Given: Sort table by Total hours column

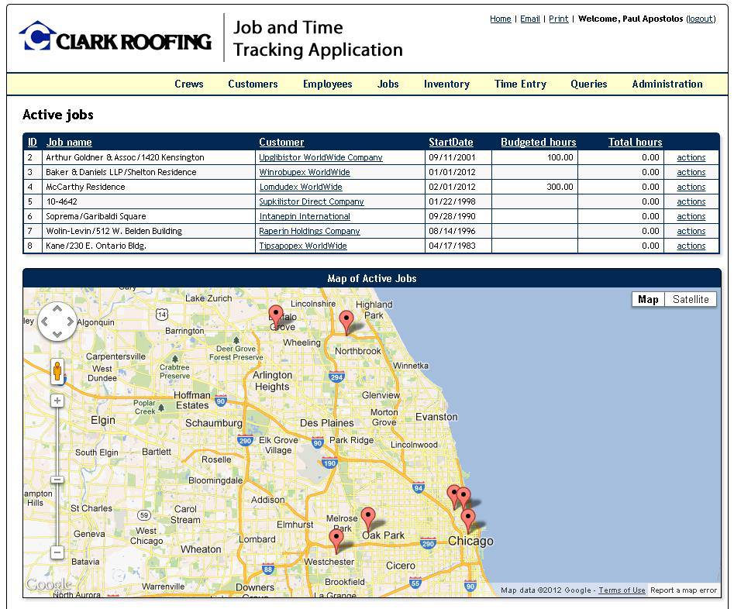Looking at the screenshot, I should pos(636,143).
